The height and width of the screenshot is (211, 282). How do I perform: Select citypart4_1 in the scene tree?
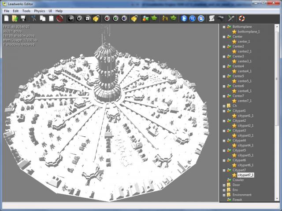[x=245, y=145]
